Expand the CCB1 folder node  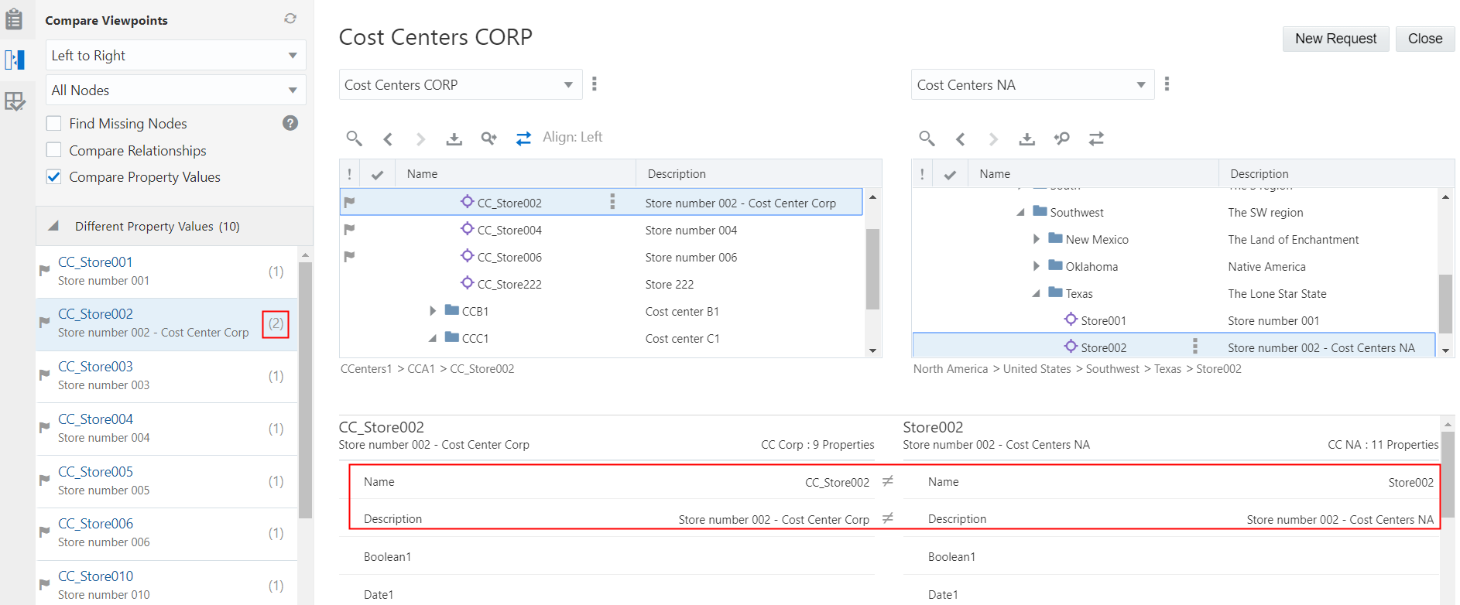[433, 311]
